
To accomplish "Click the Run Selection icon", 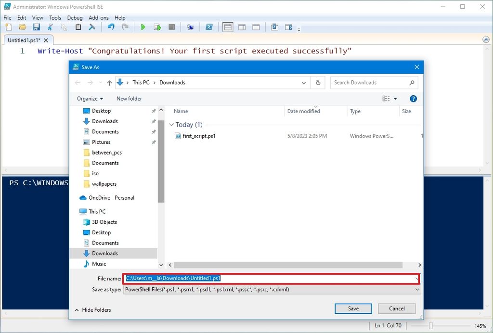I will [x=157, y=27].
